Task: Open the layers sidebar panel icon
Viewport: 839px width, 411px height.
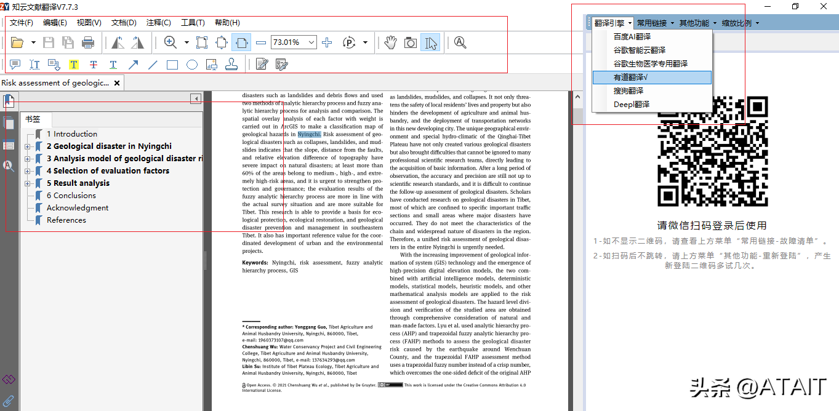Action: coord(9,145)
